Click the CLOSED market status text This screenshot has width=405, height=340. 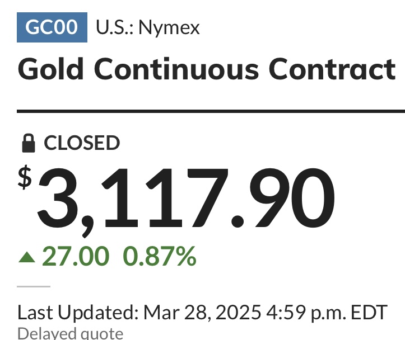coord(82,143)
